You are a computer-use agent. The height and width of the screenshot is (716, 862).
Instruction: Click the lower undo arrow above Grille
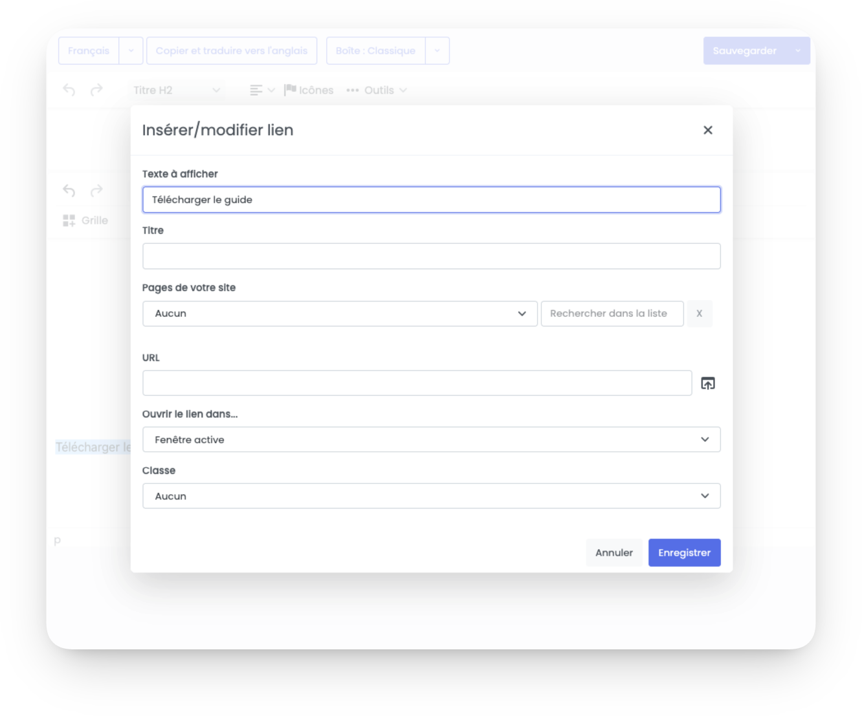click(x=69, y=190)
